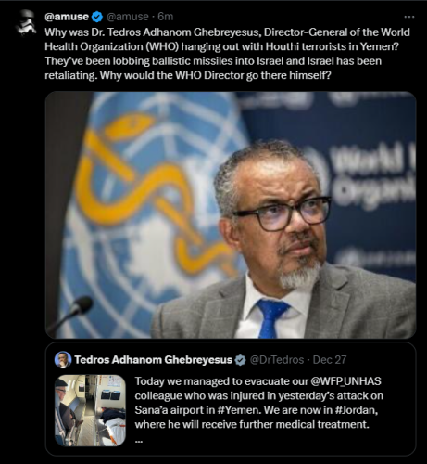Click the @WFP_UNHAS mention
This screenshot has height=464, width=427.
tap(345, 381)
